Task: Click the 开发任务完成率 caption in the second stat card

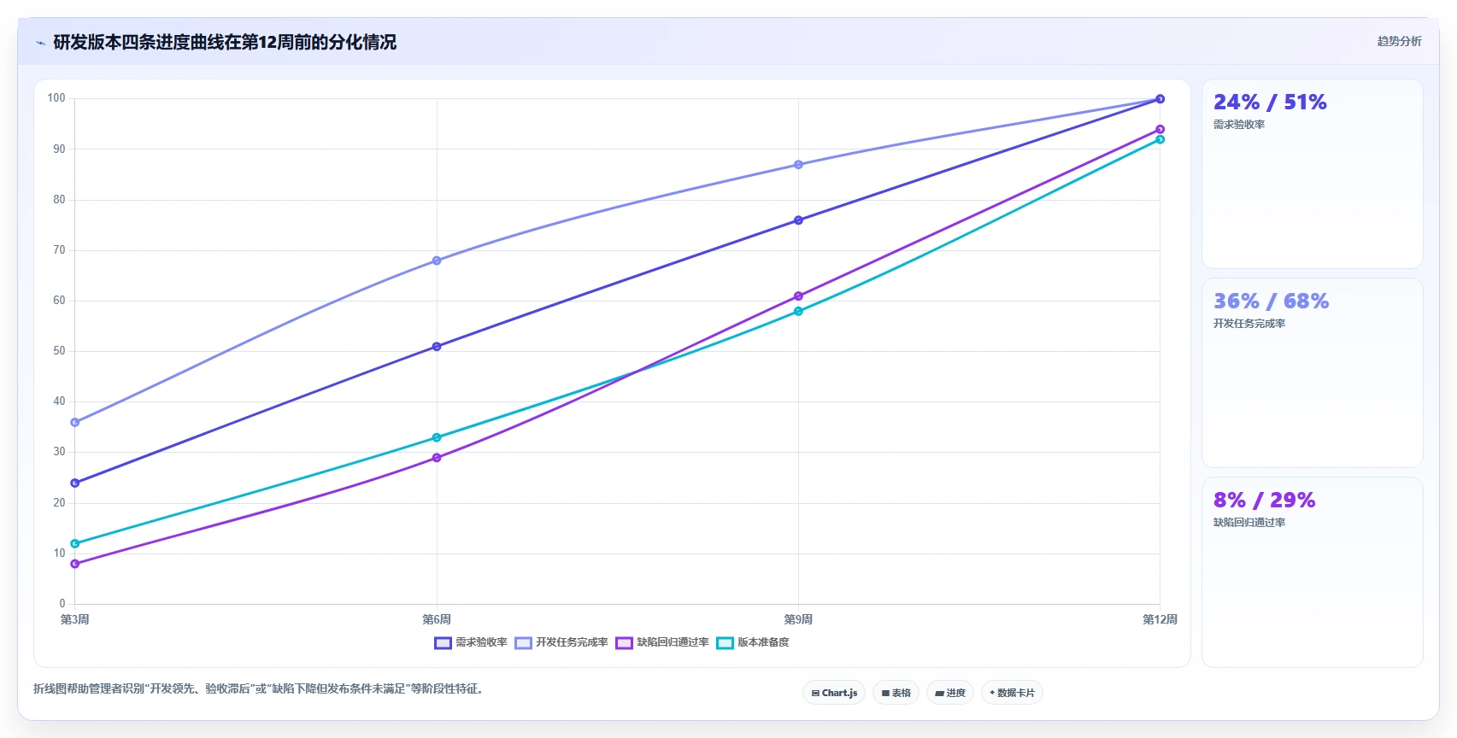Action: (x=1249, y=324)
